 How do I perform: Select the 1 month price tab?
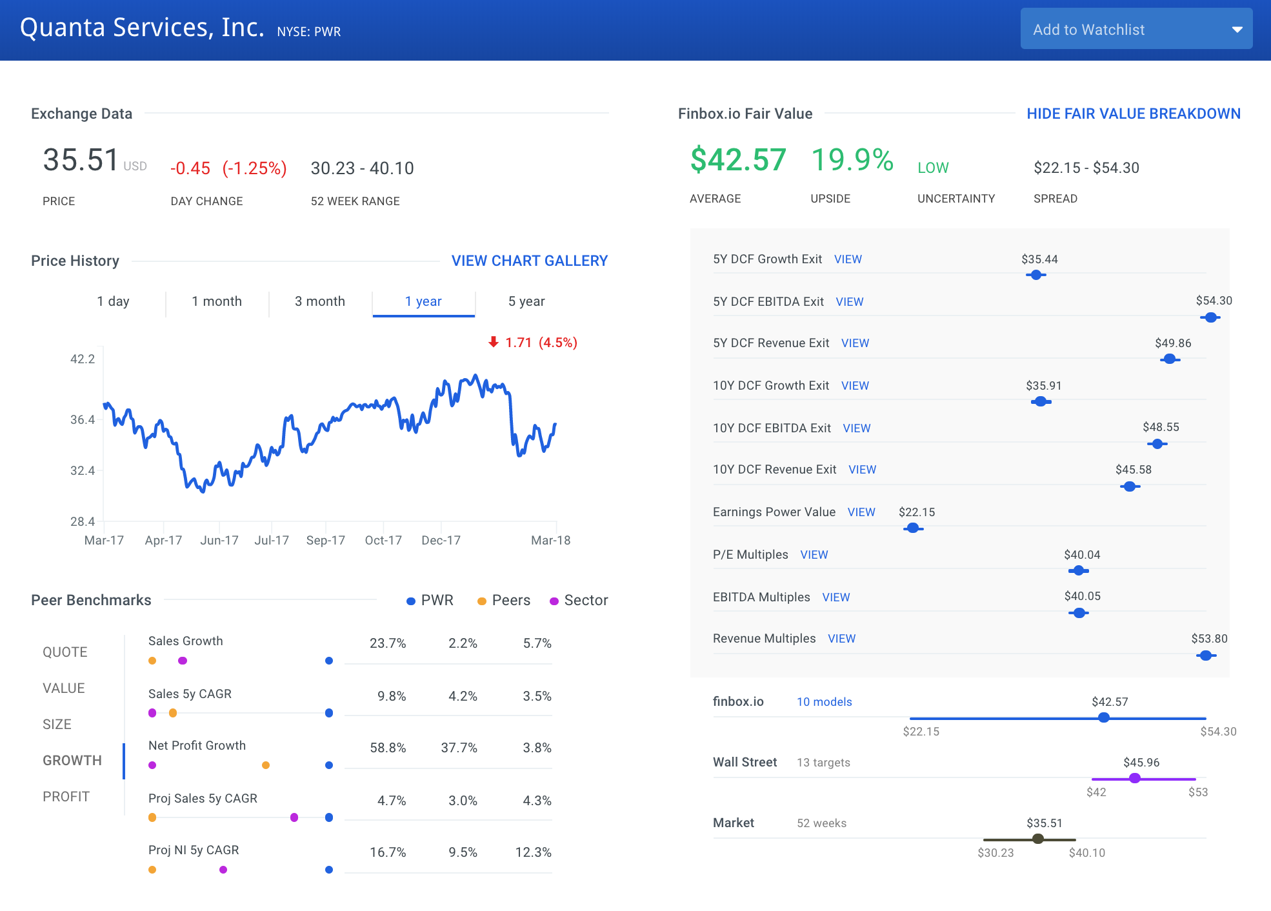pyautogui.click(x=217, y=301)
